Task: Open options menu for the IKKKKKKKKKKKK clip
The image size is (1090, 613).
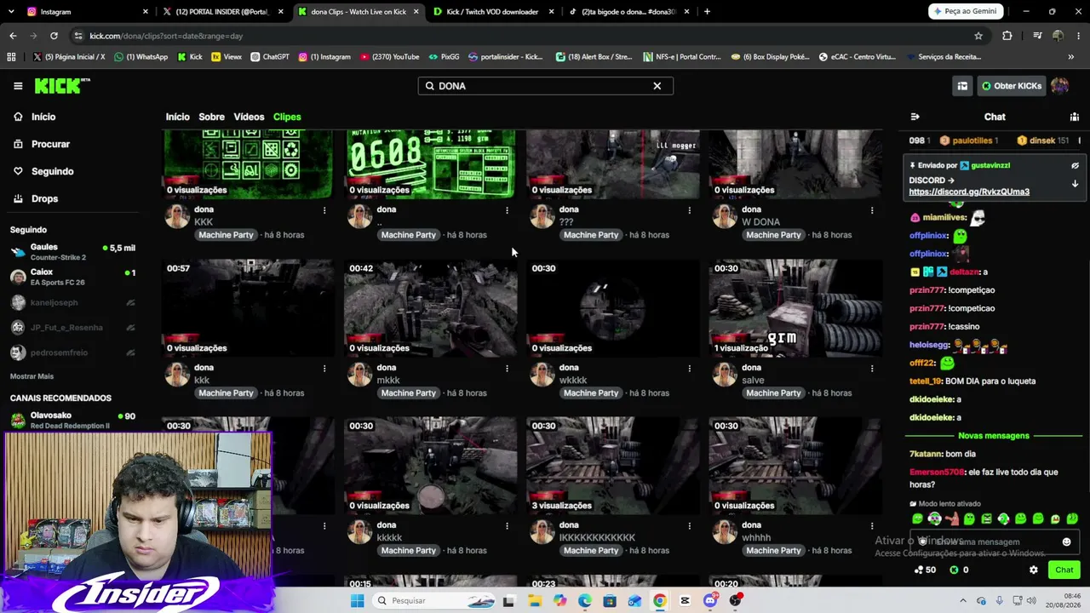Action: tap(689, 525)
